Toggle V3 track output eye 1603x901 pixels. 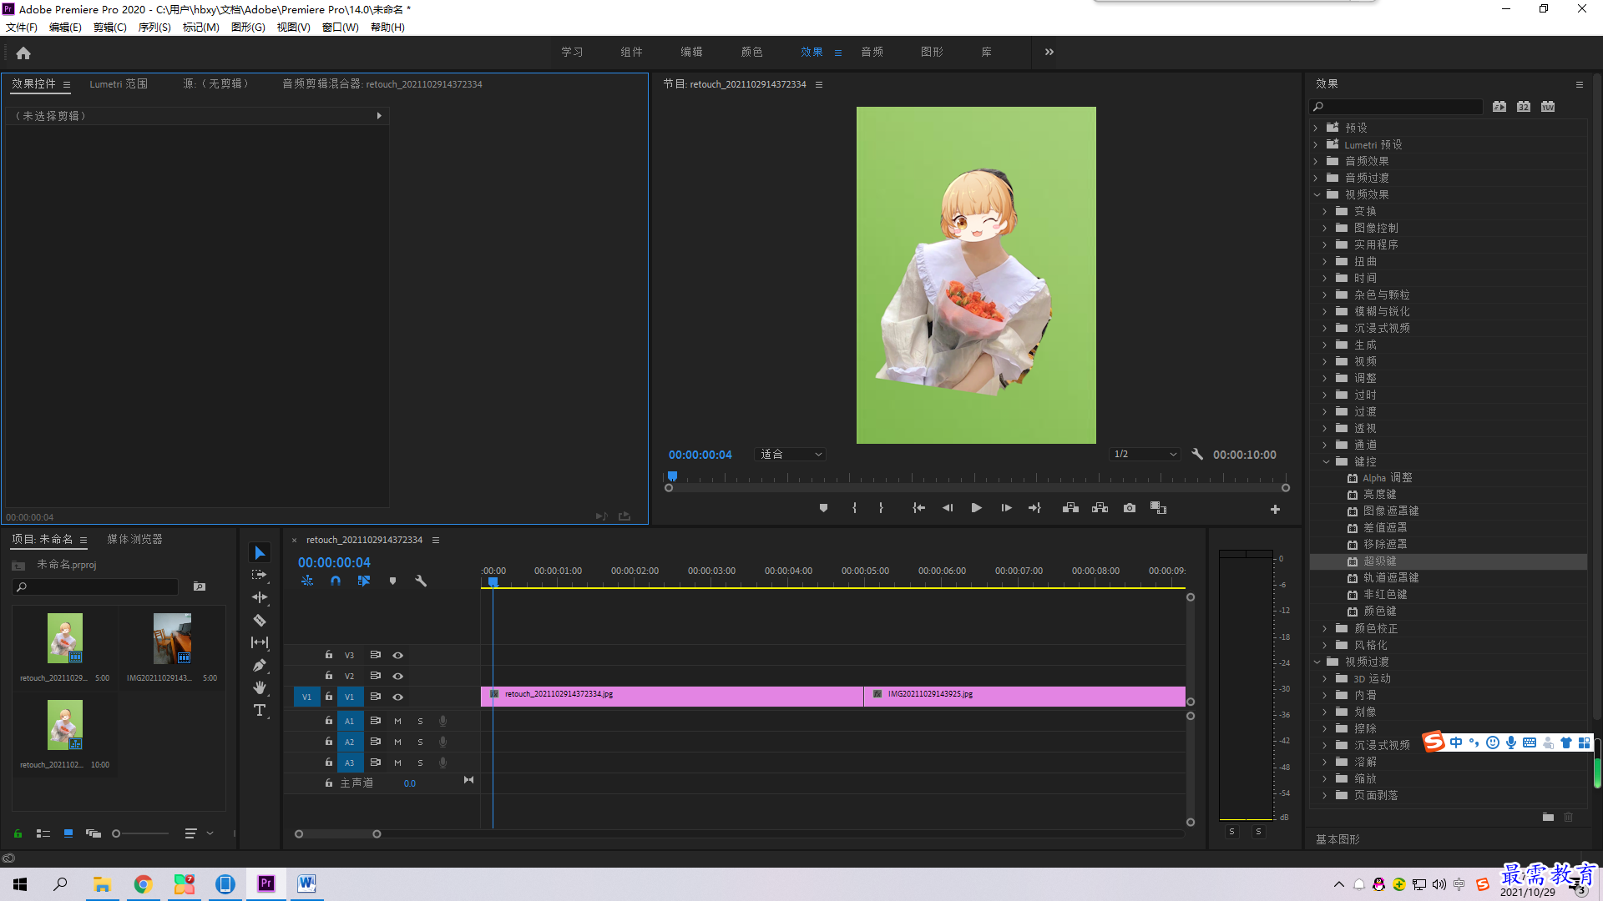point(398,655)
